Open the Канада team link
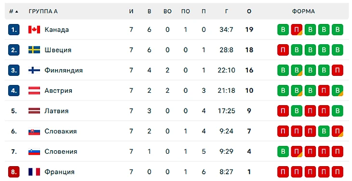 tap(56, 29)
